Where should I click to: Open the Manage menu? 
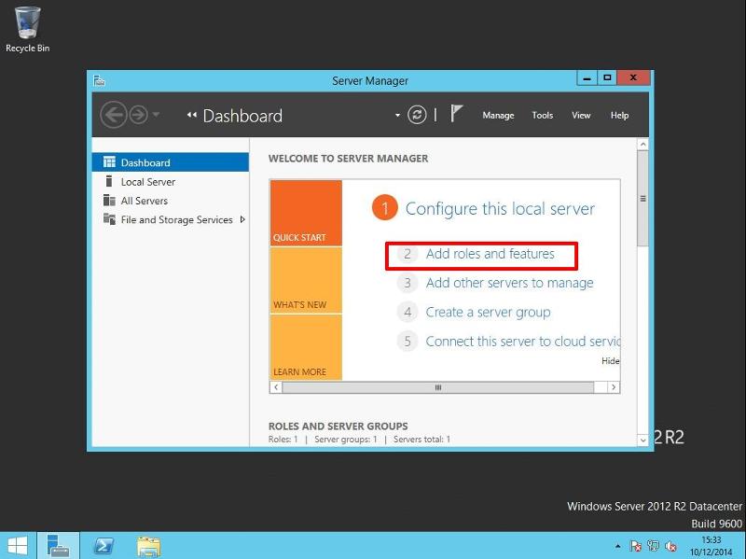coord(498,115)
